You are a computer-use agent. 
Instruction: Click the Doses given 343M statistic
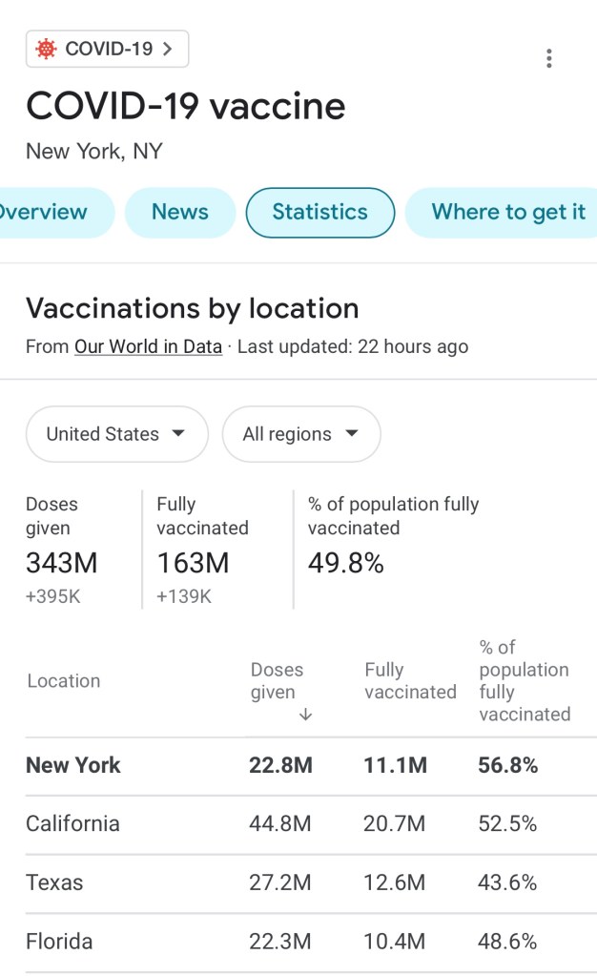click(x=62, y=563)
